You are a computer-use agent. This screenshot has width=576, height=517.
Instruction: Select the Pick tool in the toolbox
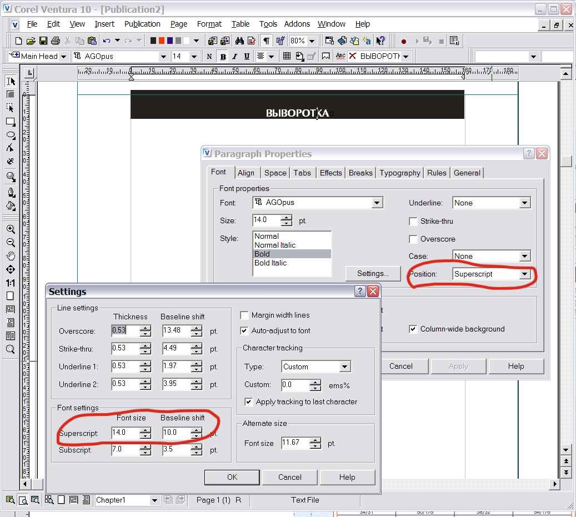11,81
